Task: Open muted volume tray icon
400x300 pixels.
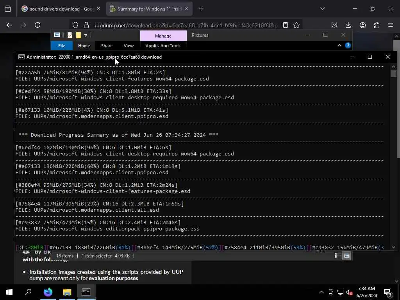Action: click(349, 292)
